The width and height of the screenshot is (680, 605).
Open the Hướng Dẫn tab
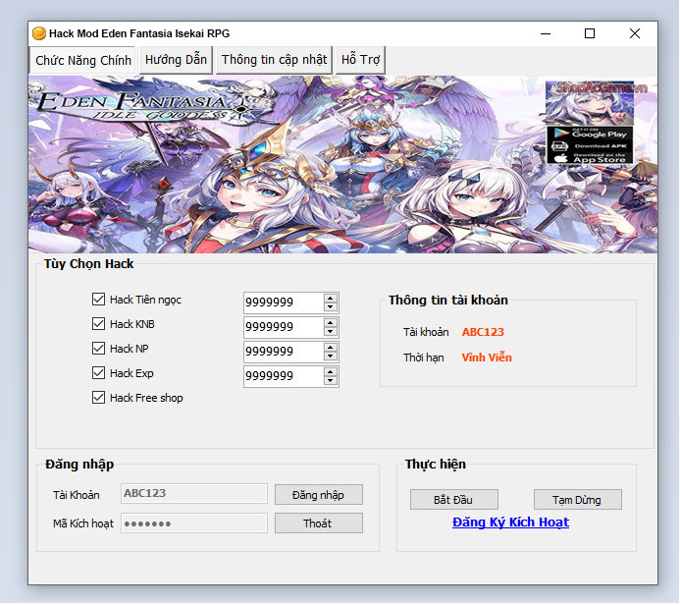pyautogui.click(x=176, y=60)
